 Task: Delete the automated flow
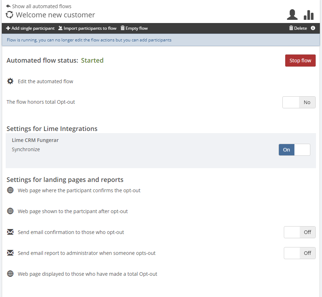coord(298,28)
